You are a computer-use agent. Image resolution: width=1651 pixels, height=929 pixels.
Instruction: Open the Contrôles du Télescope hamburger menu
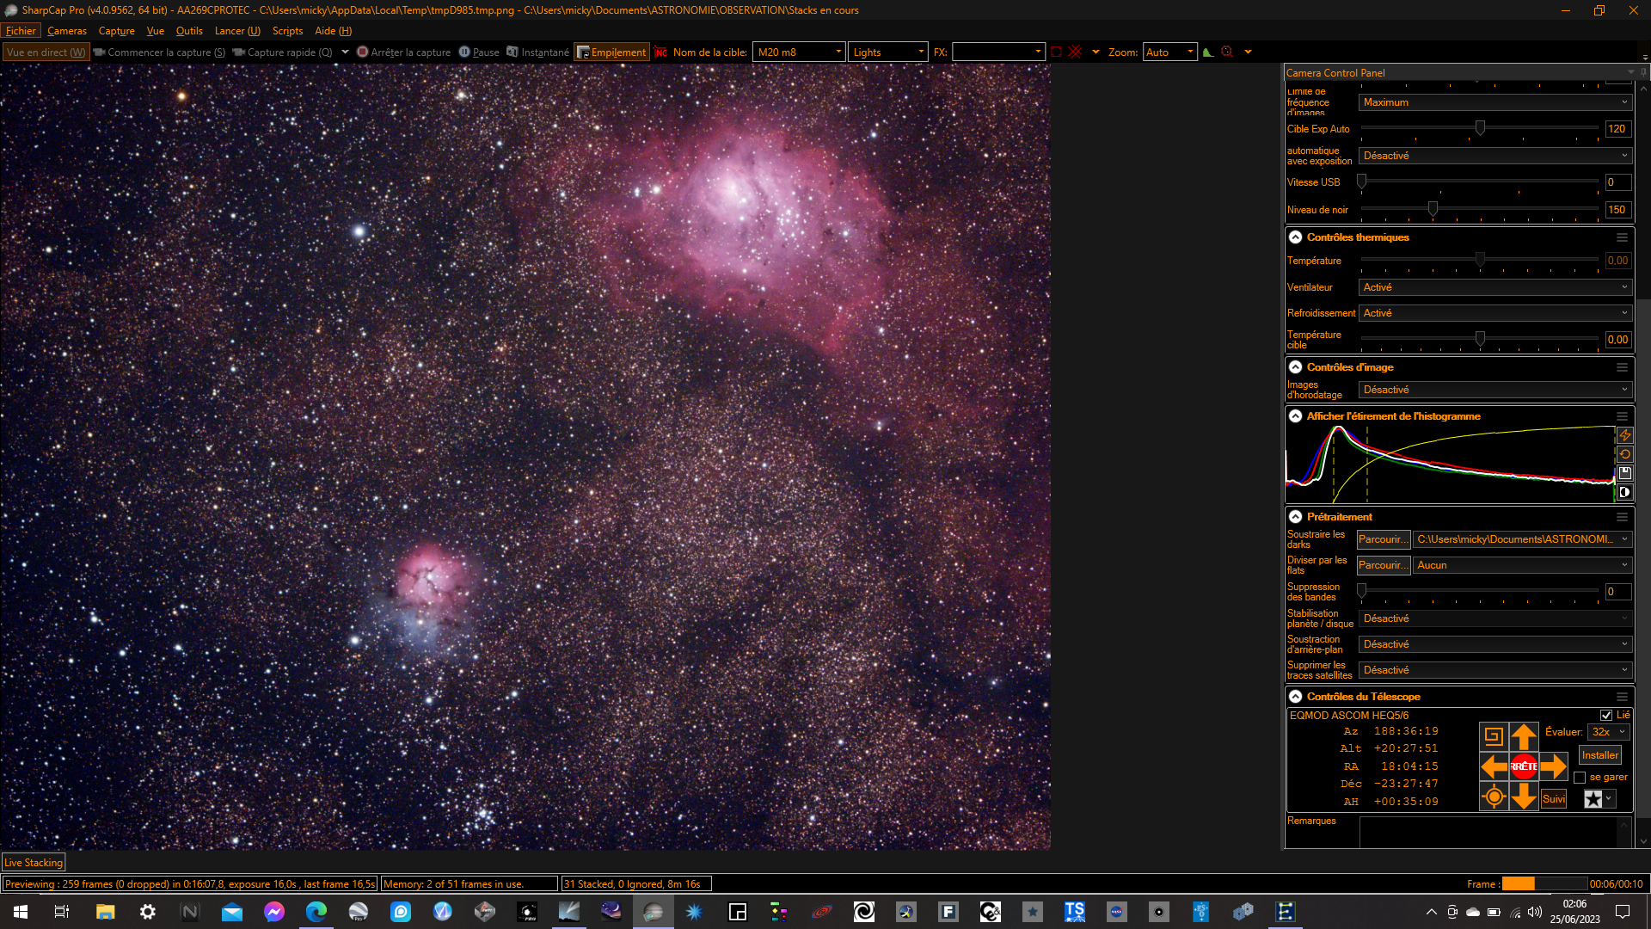click(1622, 697)
